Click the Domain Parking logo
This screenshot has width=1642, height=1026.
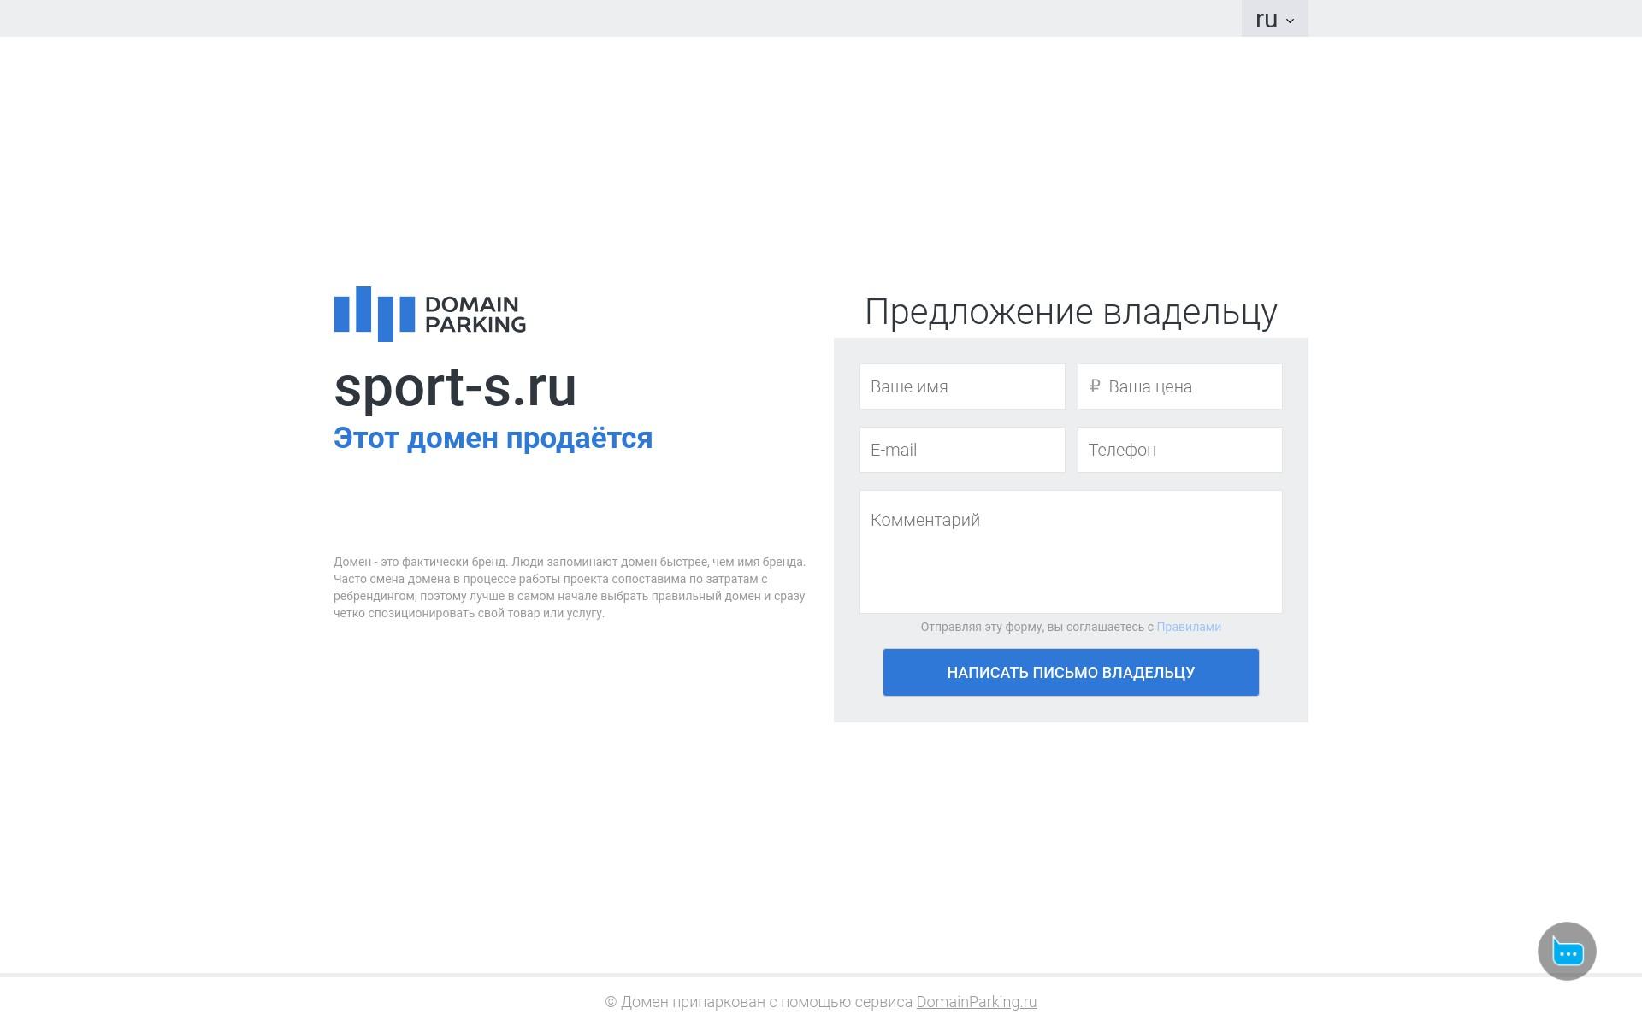429,314
